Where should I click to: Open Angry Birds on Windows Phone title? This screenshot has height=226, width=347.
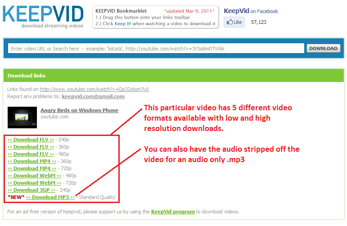(80, 110)
